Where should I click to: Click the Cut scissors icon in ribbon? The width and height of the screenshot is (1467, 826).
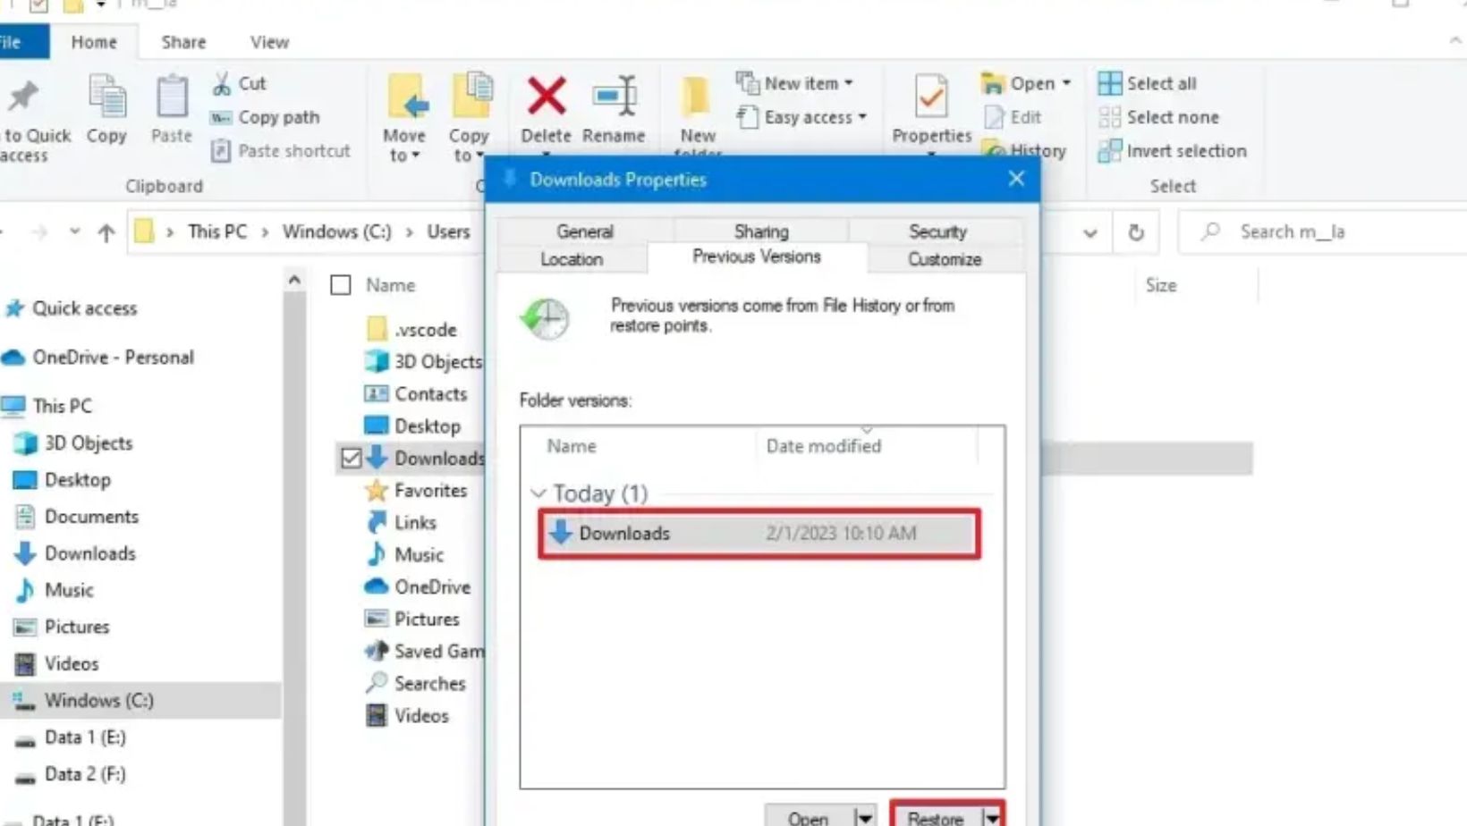[x=221, y=84]
